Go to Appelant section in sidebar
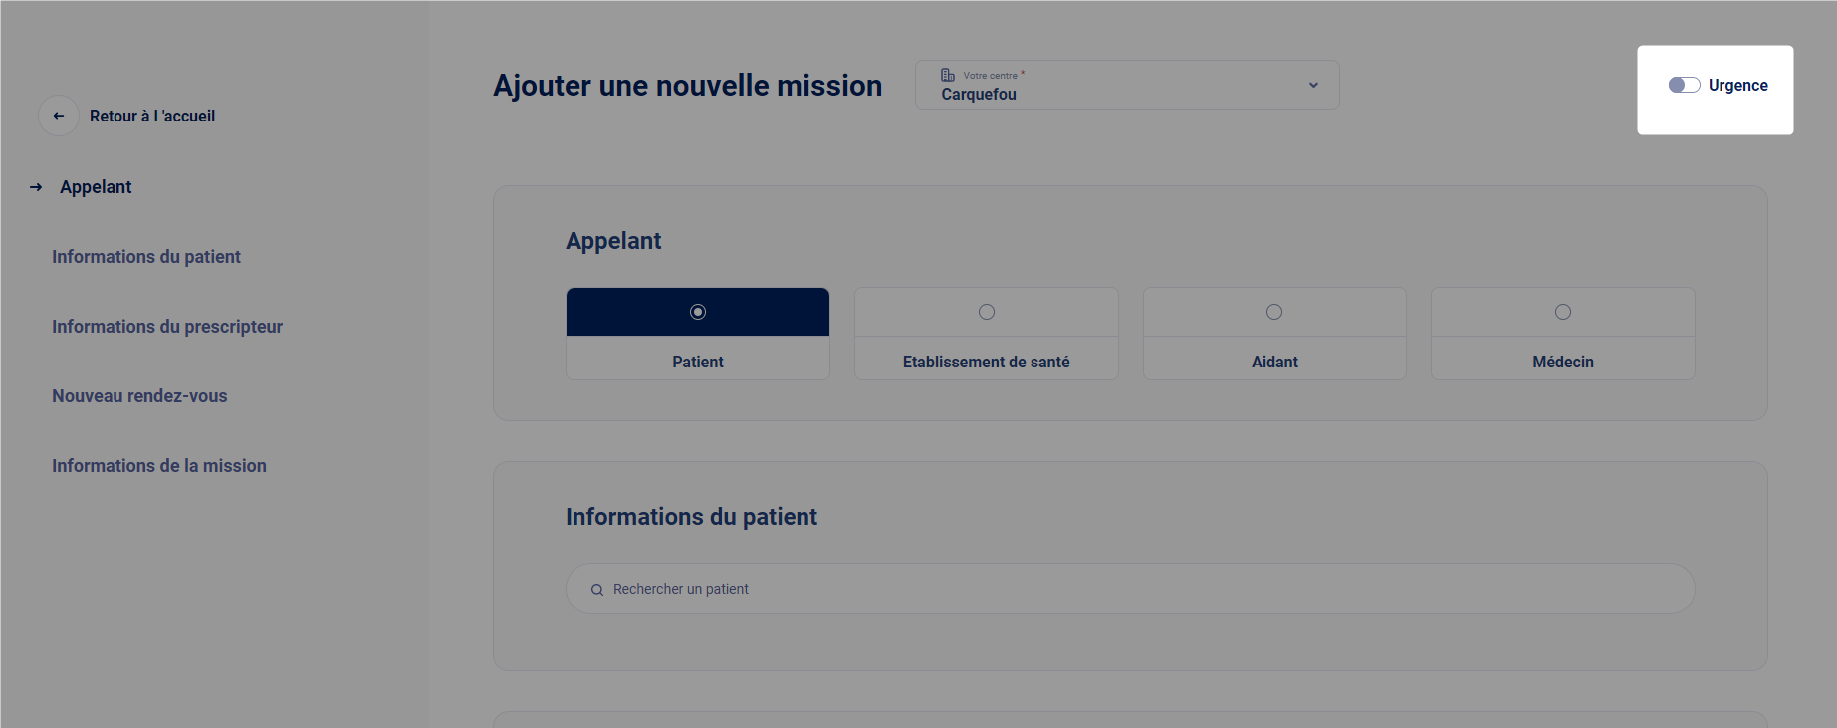 (96, 187)
